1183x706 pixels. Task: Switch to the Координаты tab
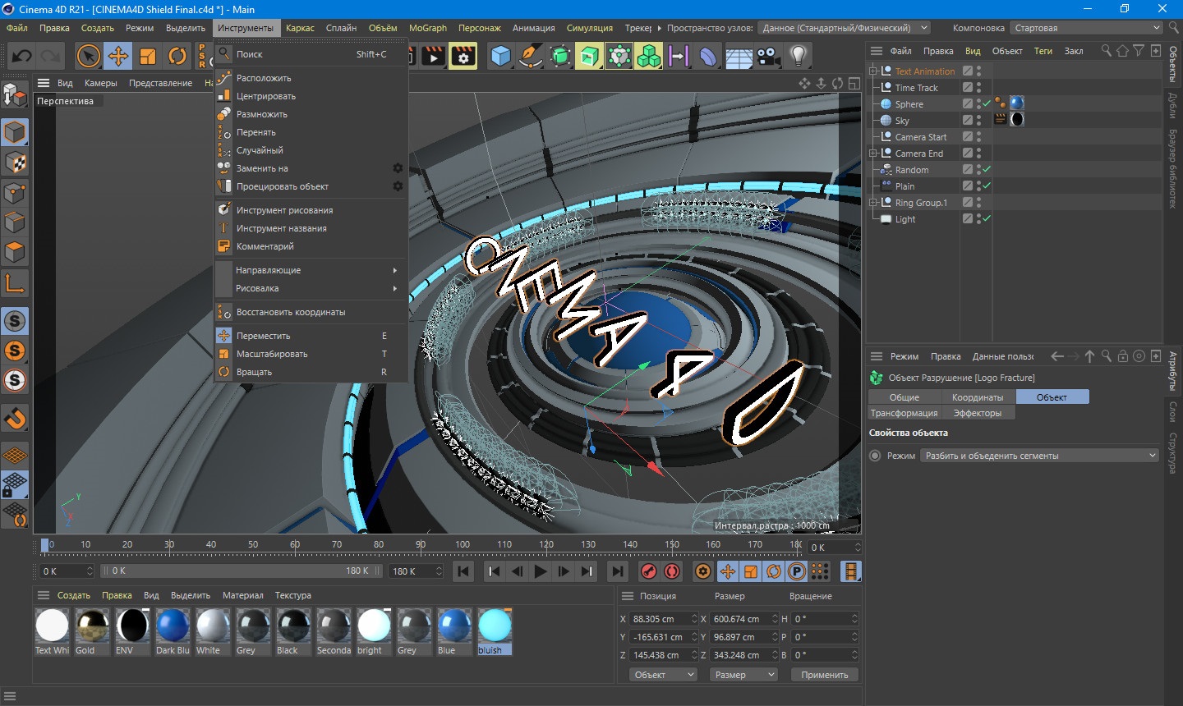[978, 397]
